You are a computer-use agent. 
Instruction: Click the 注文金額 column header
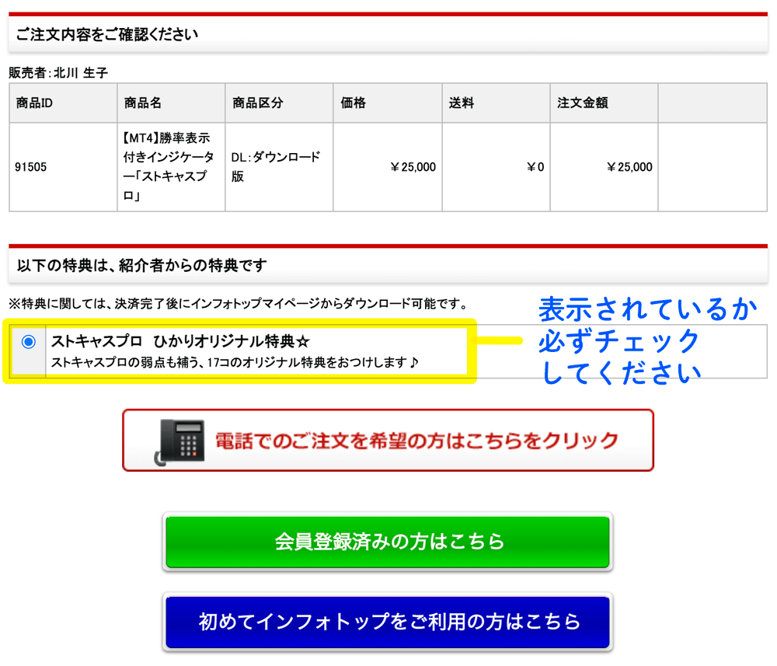[x=604, y=103]
